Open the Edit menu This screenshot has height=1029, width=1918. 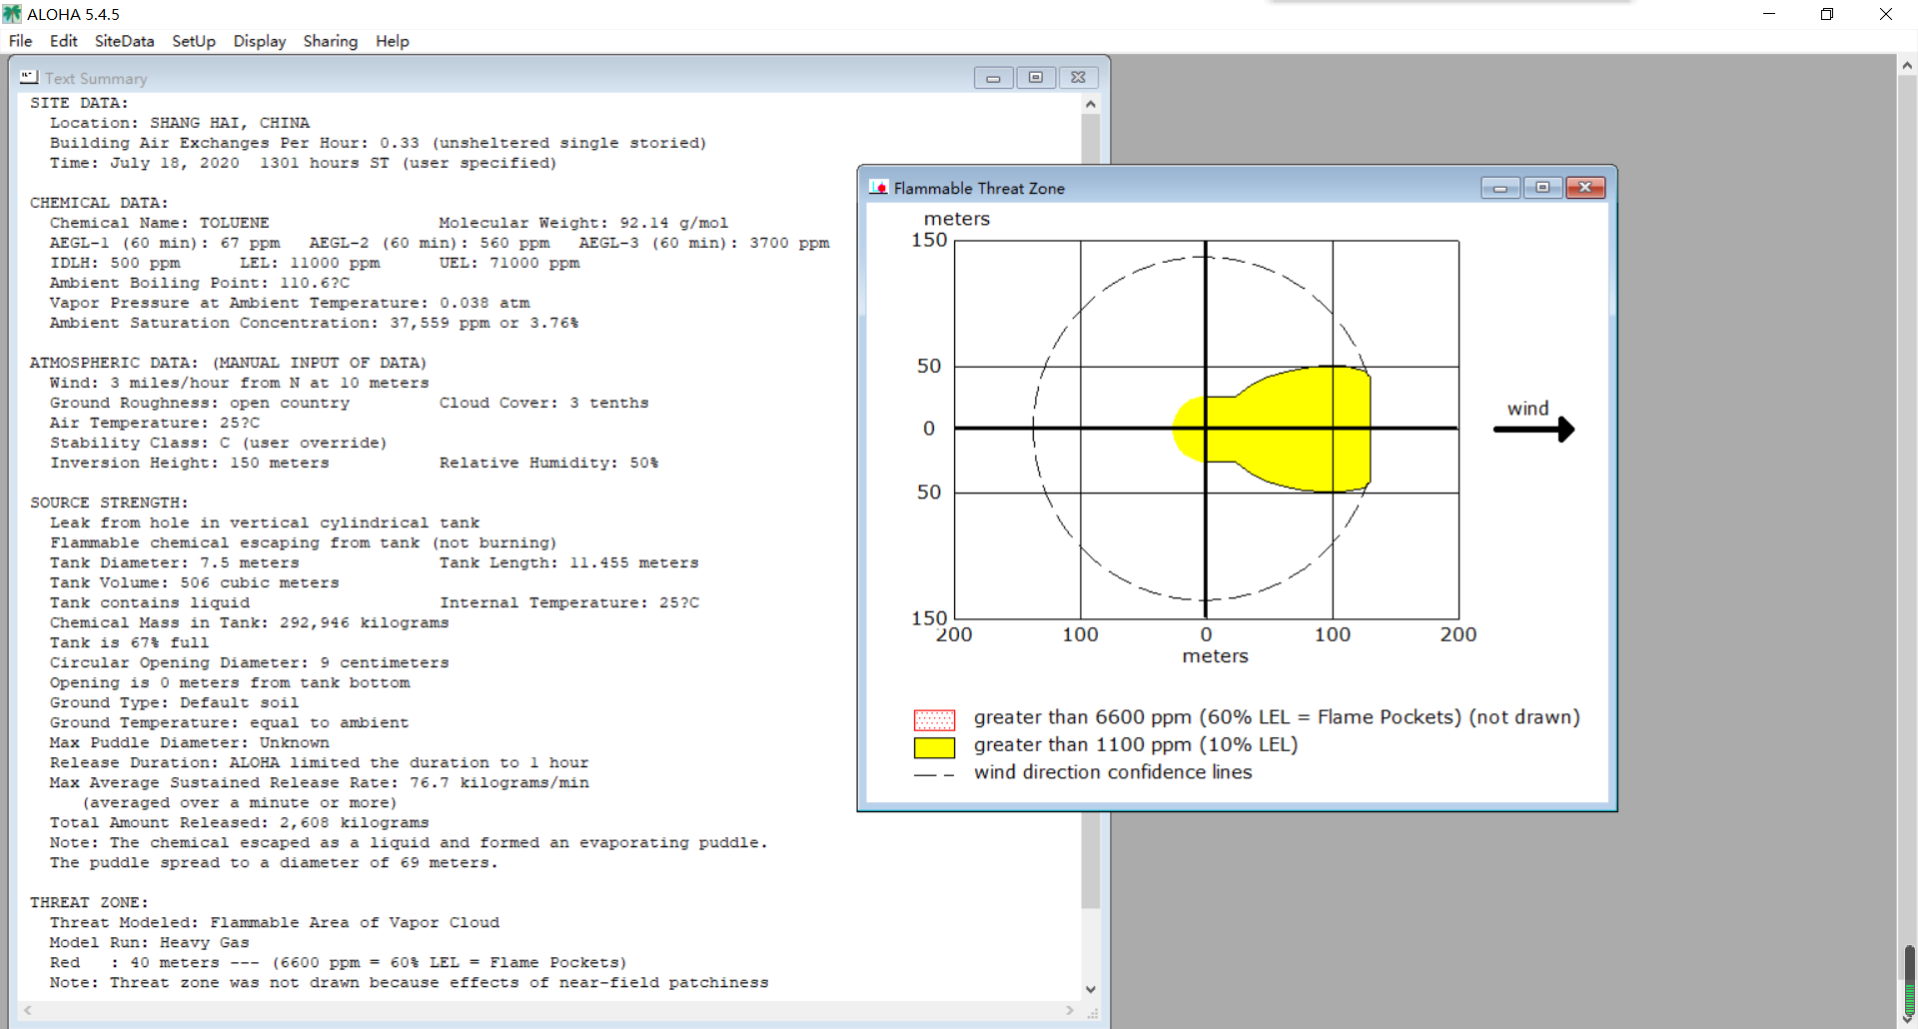click(x=63, y=41)
